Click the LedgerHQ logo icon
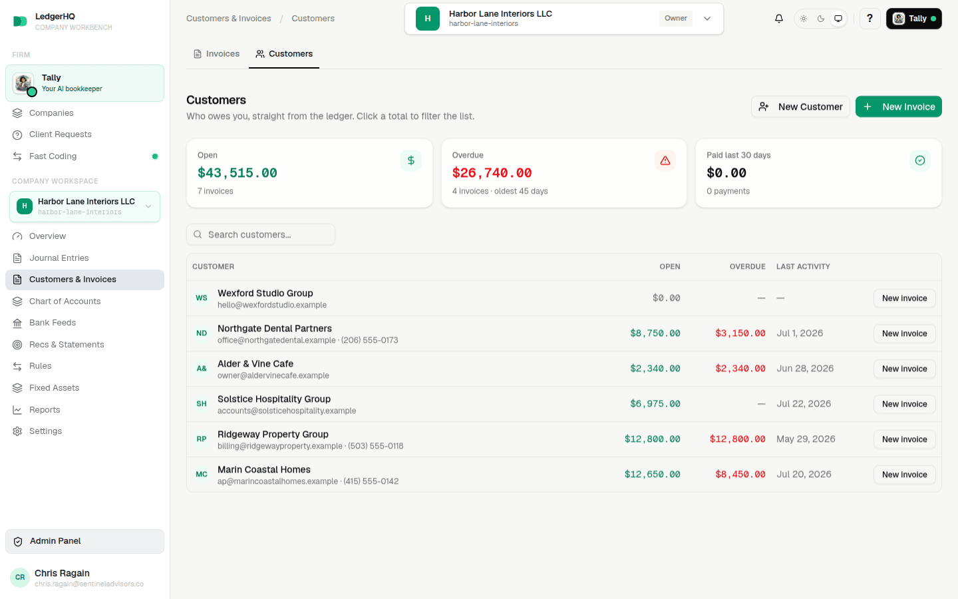Image resolution: width=958 pixels, height=599 pixels. (20, 21)
